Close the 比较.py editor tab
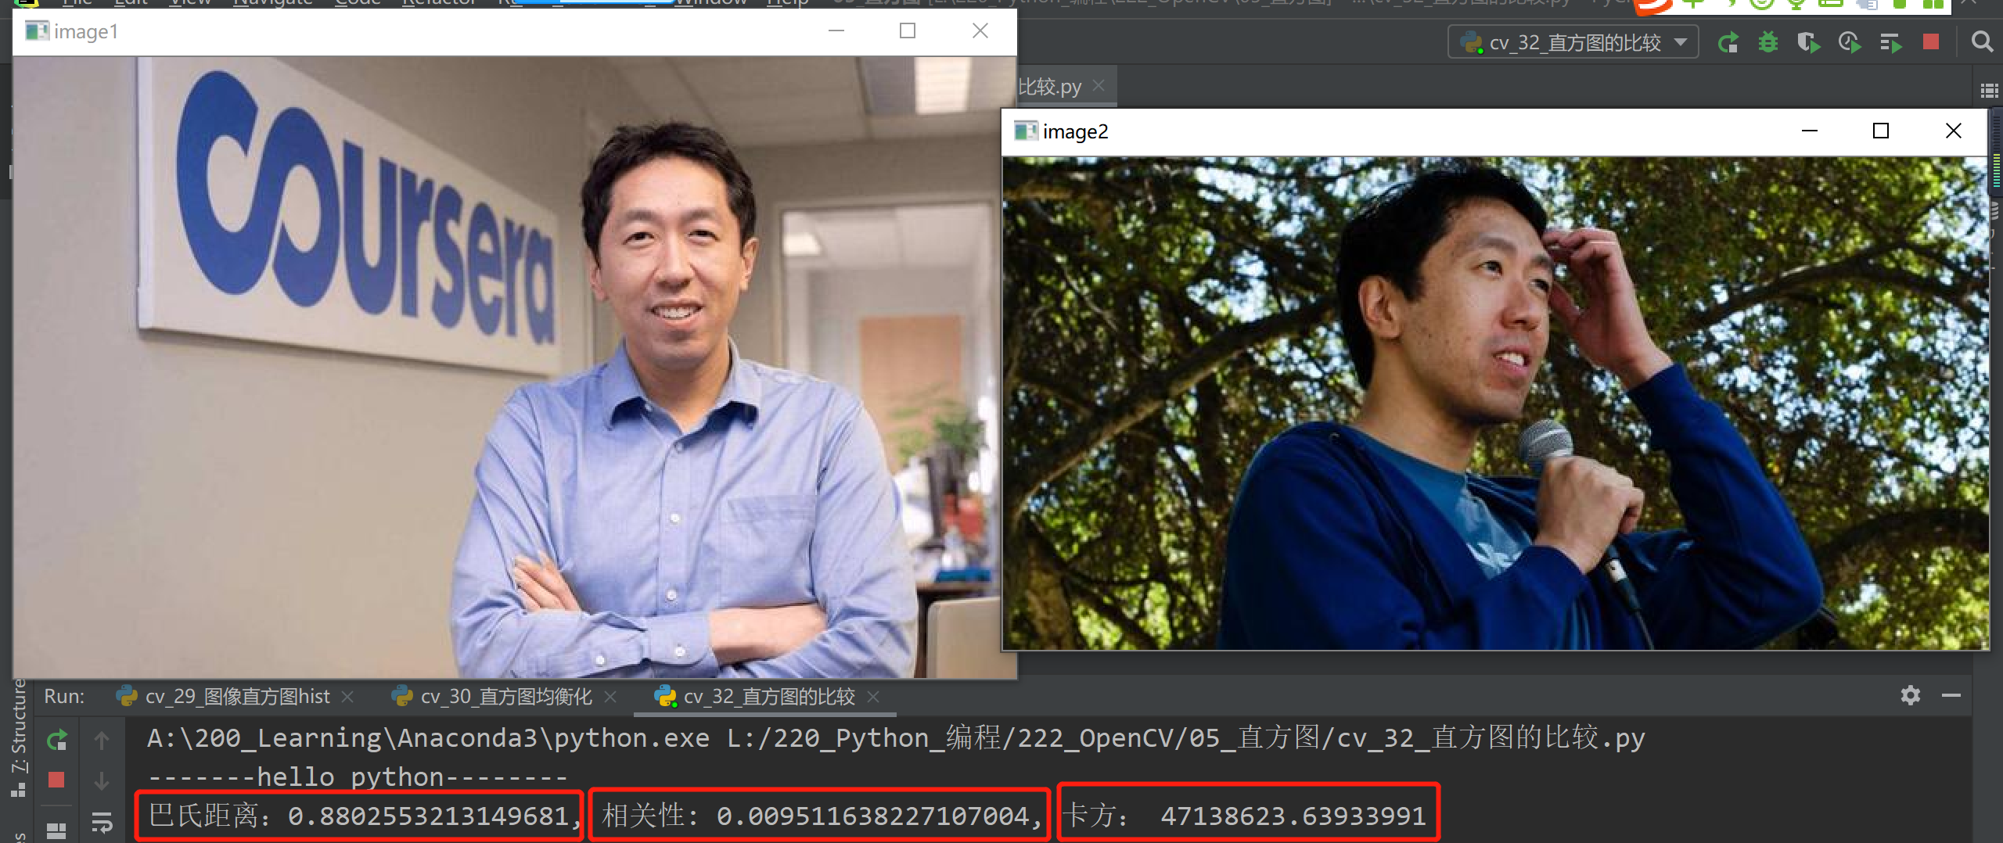This screenshot has height=843, width=2003. tap(1099, 85)
